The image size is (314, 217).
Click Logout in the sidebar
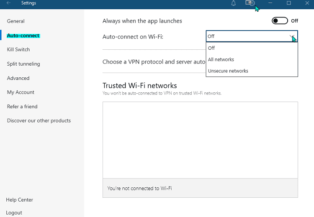(14, 212)
